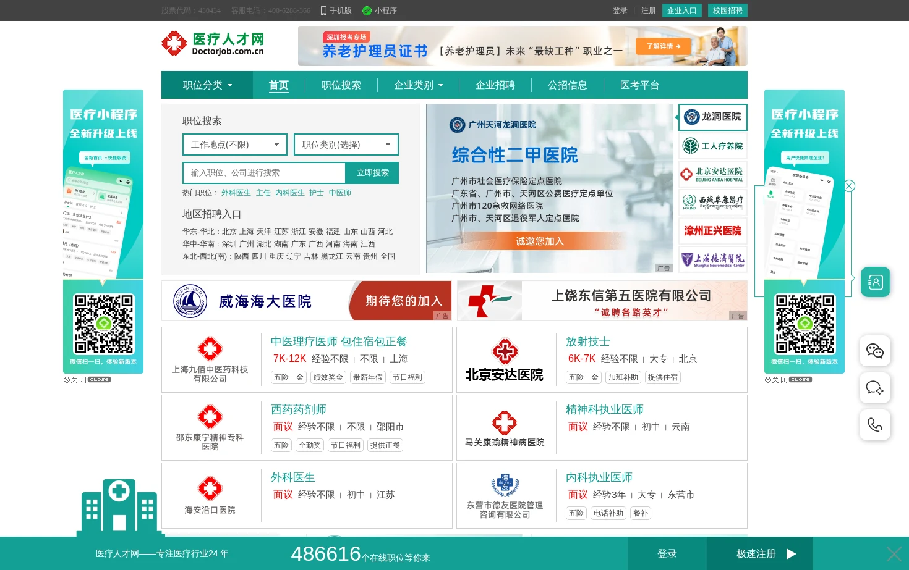Open the 小程序 mini-program icon link
Screen dimensions: 909x570
click(380, 10)
